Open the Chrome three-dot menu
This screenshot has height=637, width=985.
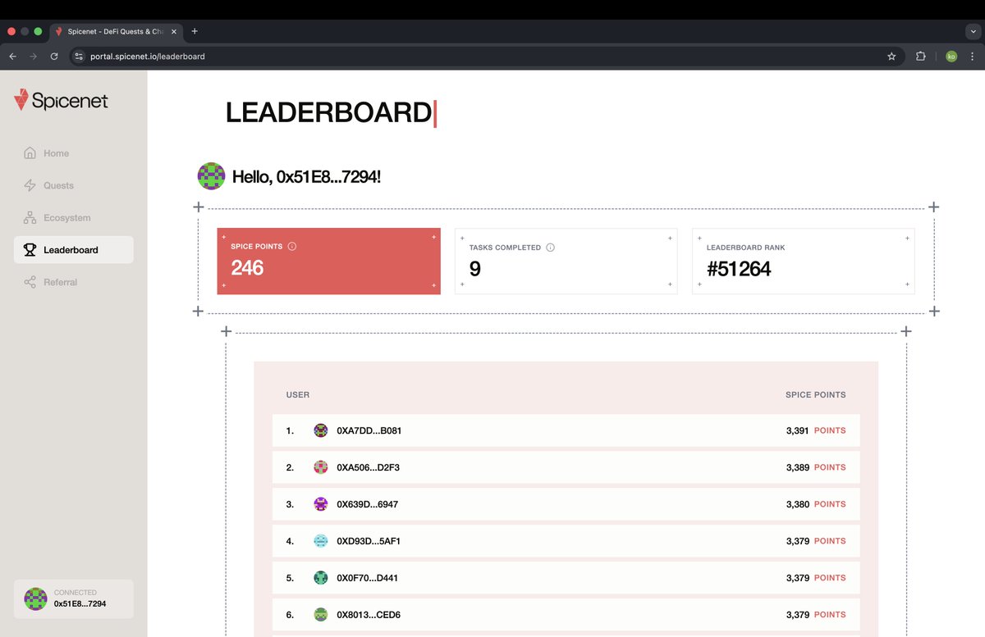[x=973, y=57]
